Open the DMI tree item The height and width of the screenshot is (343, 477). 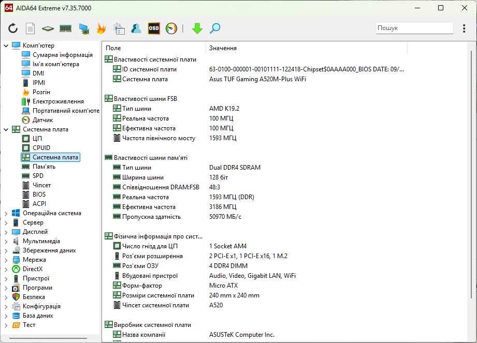click(38, 73)
